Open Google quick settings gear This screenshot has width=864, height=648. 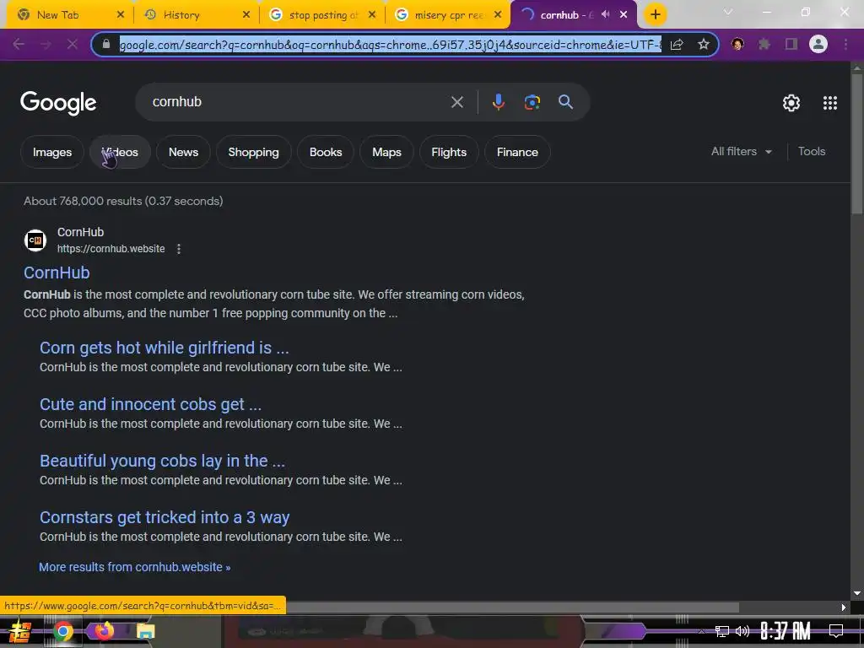(791, 102)
